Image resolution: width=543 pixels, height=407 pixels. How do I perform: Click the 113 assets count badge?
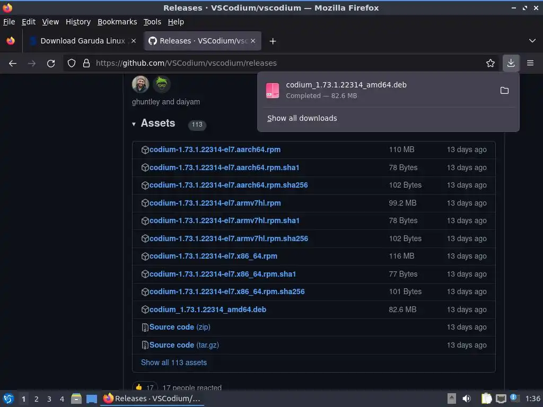tap(197, 125)
